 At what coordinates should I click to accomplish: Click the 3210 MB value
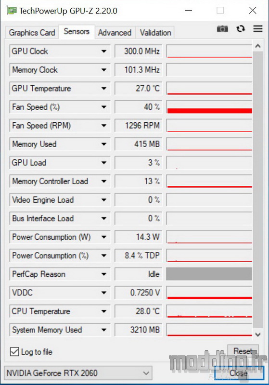click(139, 330)
